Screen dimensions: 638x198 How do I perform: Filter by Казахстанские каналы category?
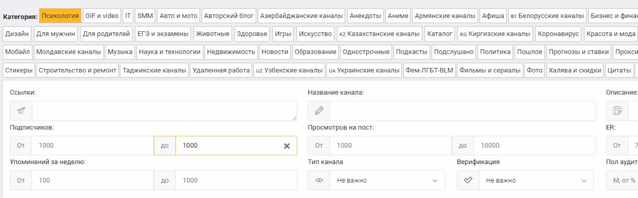pos(380,34)
